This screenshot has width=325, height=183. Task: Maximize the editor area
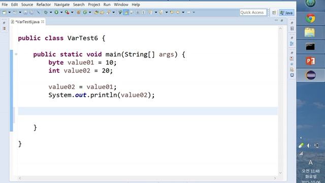coord(282,20)
